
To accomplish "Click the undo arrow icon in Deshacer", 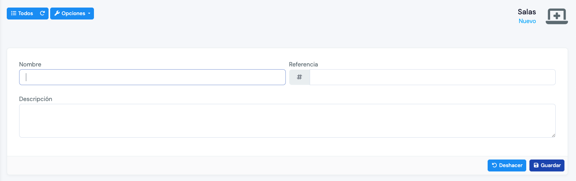I will coord(494,165).
